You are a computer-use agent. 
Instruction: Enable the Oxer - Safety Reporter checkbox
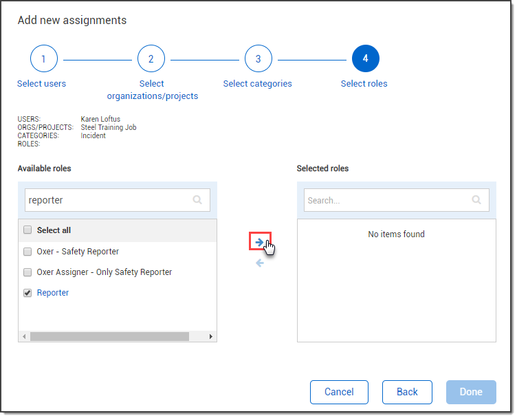[27, 252]
